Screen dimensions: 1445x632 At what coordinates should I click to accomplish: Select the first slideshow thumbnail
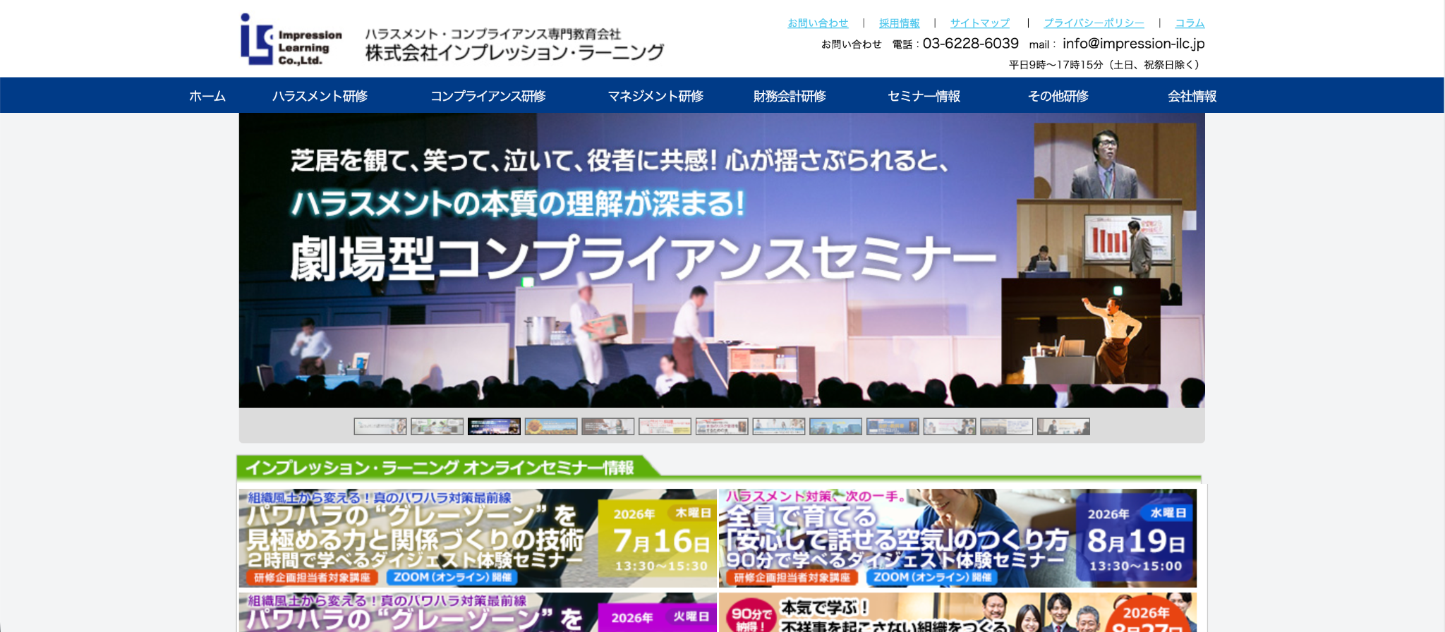pyautogui.click(x=380, y=427)
